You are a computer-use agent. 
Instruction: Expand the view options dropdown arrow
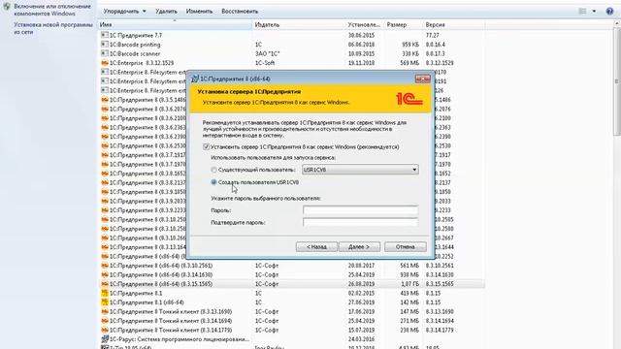594,11
